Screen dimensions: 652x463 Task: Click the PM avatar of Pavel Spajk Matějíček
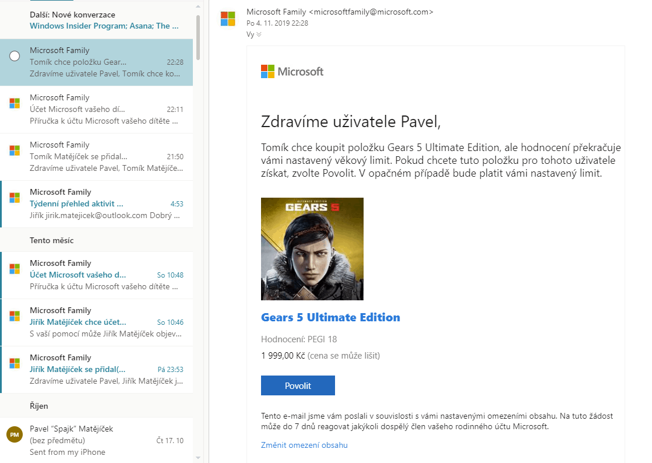click(14, 434)
